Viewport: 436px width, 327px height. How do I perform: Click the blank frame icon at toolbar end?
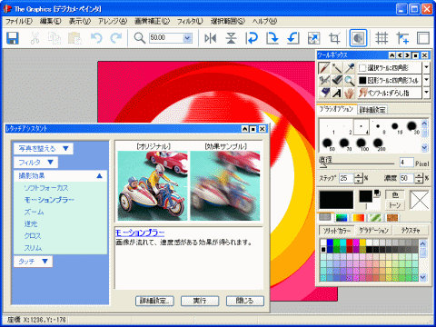point(423,38)
